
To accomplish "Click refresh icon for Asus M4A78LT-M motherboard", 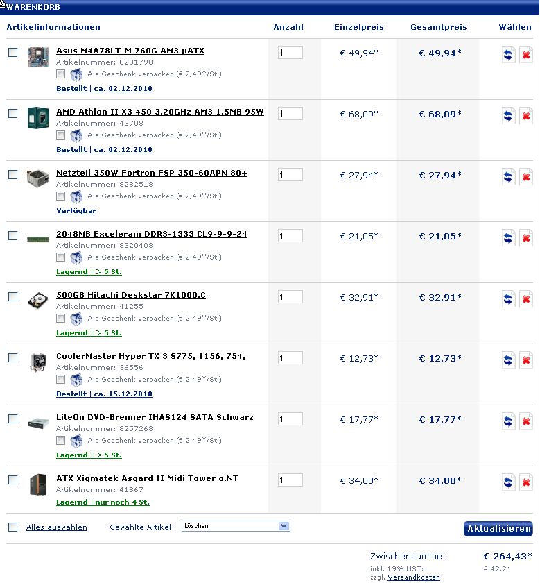I will point(508,55).
